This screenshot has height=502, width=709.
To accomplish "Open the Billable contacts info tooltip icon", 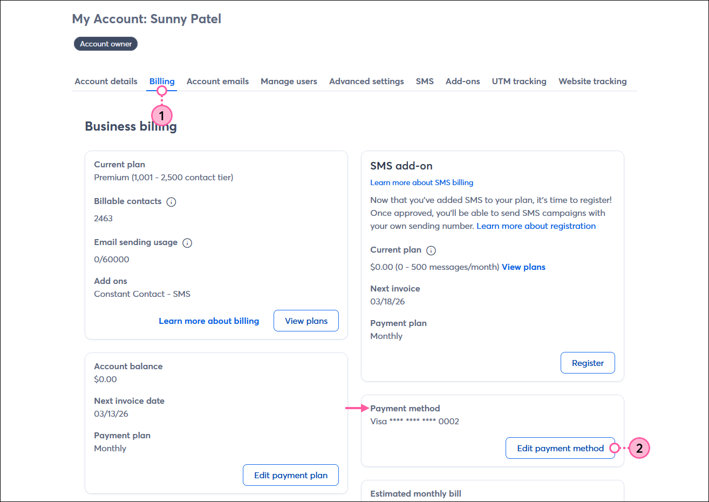I will [171, 201].
